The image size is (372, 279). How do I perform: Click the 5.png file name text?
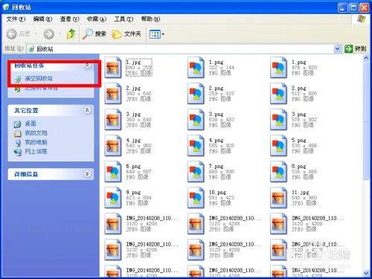(299, 140)
